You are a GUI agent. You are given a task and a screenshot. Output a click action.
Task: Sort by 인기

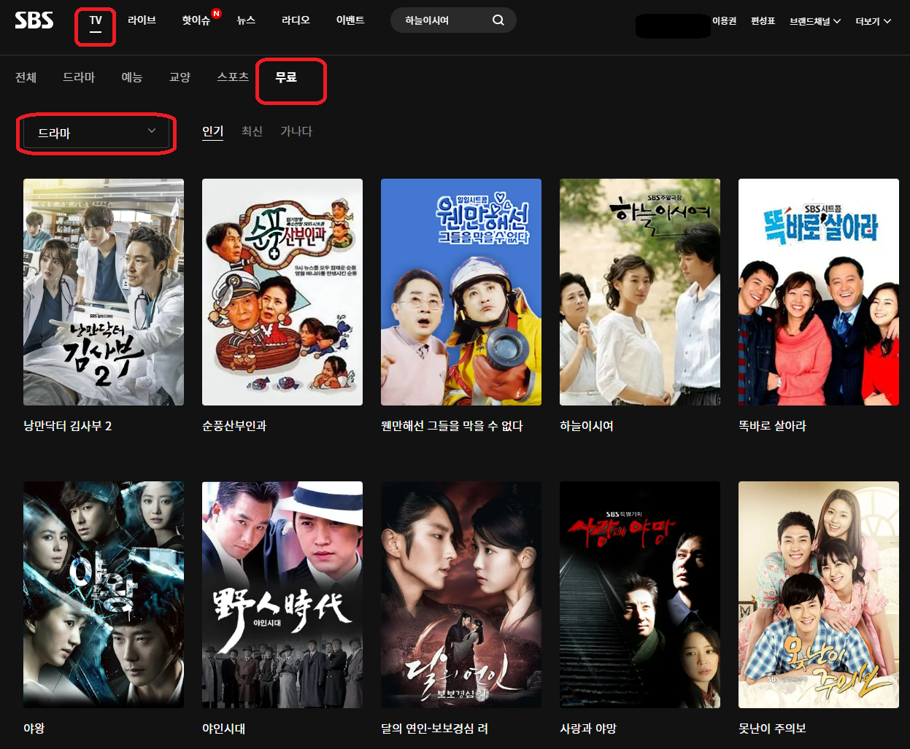[x=212, y=131]
